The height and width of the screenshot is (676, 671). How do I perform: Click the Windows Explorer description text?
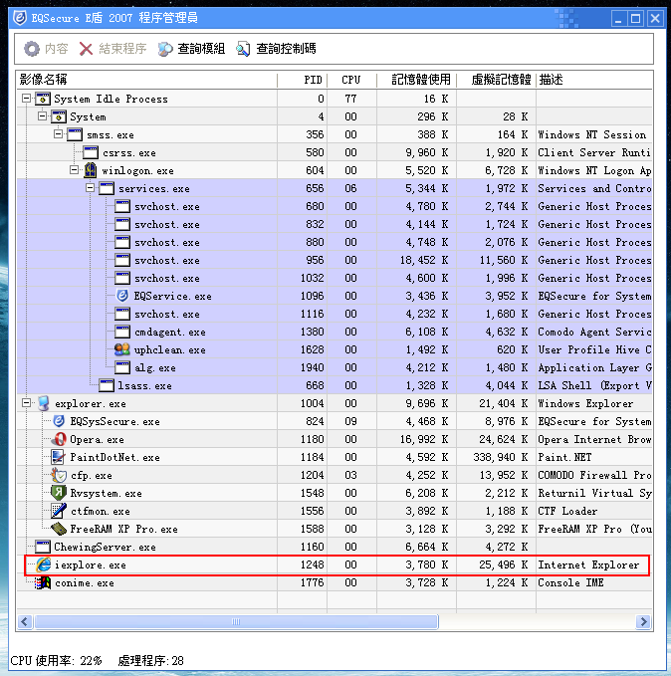pyautogui.click(x=585, y=403)
